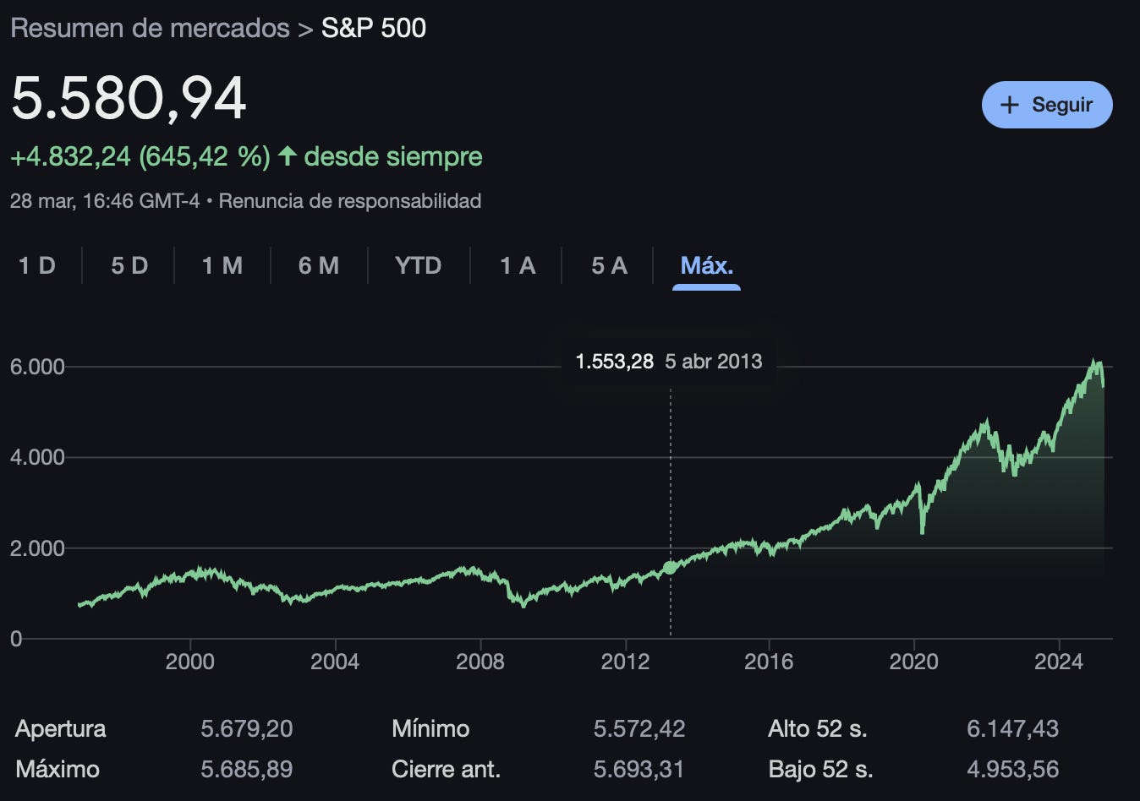The image size is (1140, 801).
Task: Click the 4.000 y-axis label
Action: pyautogui.click(x=37, y=457)
